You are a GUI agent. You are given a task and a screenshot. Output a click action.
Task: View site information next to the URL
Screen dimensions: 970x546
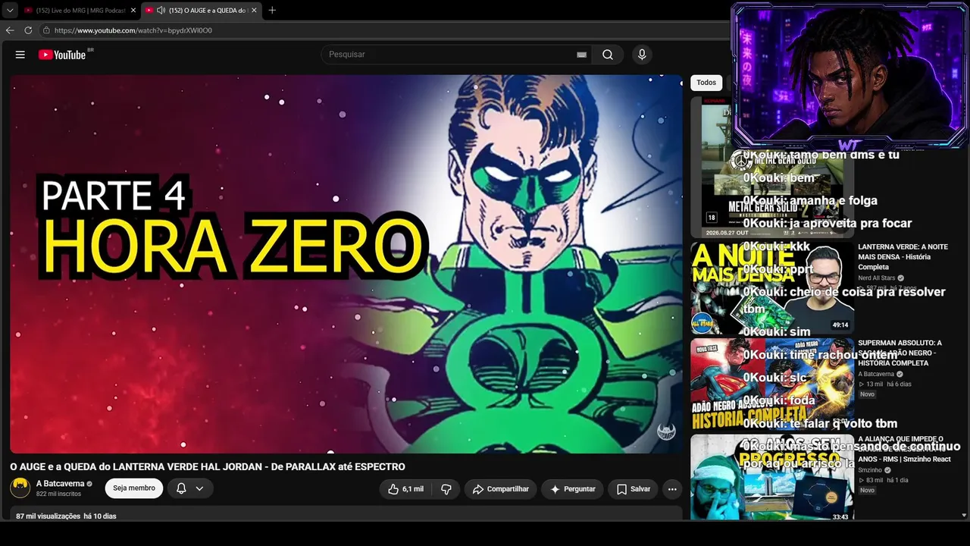pyautogui.click(x=46, y=30)
